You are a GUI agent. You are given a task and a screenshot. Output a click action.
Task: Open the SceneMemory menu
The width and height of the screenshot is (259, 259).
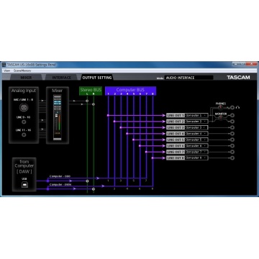coord(22,71)
